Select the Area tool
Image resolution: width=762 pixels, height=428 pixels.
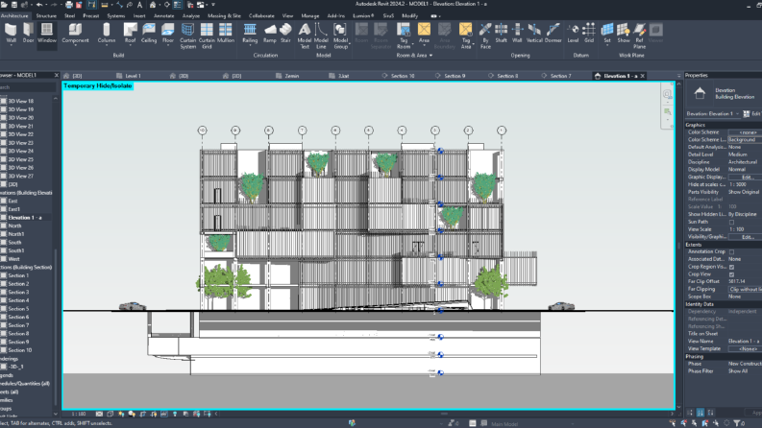[424, 34]
